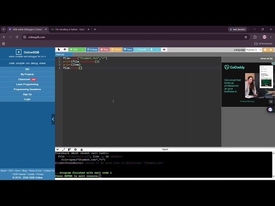Image resolution: width=275 pixels, height=206 pixels.
Task: Open the Terms of Use footer link
Action: (x=35, y=171)
